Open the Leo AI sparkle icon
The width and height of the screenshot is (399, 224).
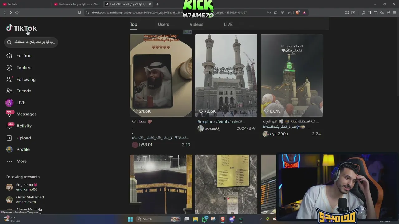click(x=382, y=12)
